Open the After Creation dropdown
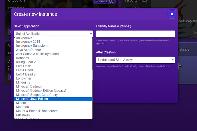The width and height of the screenshot is (197, 131). [x=135, y=60]
